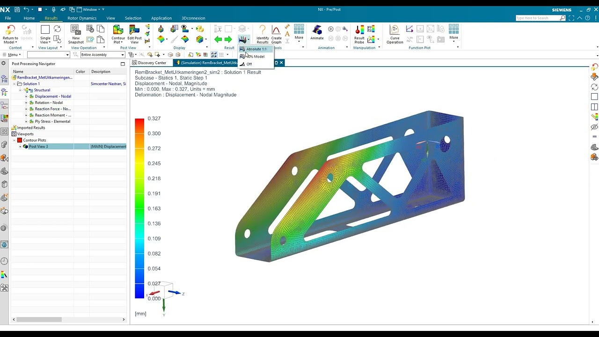Click the Function Plot More icon

(453, 30)
